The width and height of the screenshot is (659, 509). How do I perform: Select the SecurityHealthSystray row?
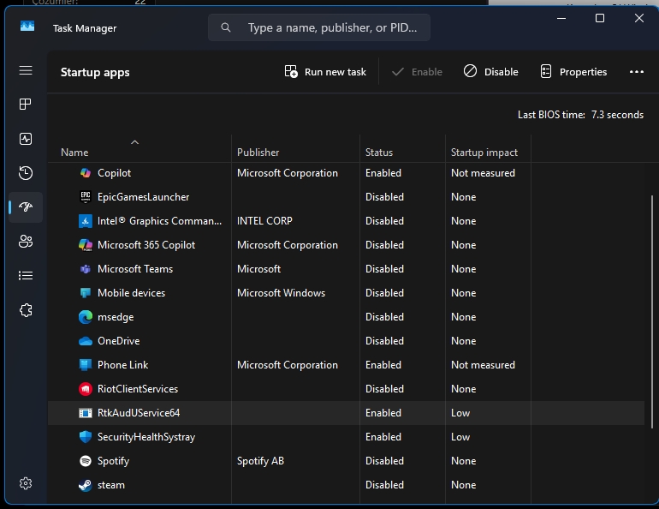click(x=346, y=437)
